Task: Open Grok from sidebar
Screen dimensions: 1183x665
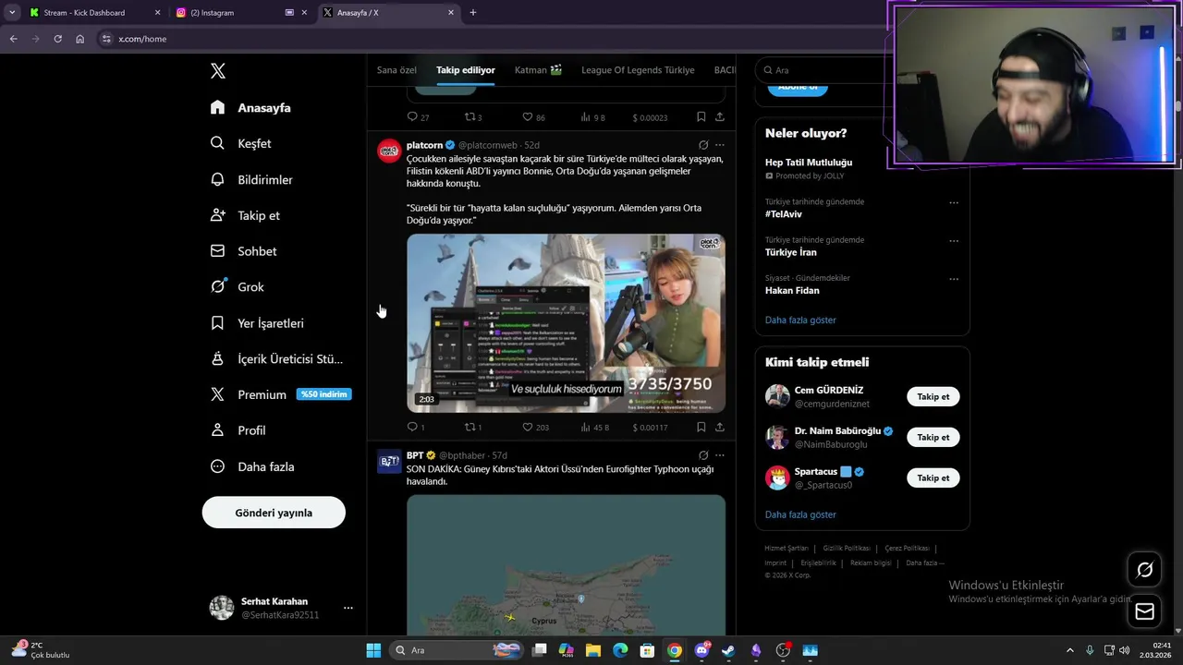Action: point(238,287)
